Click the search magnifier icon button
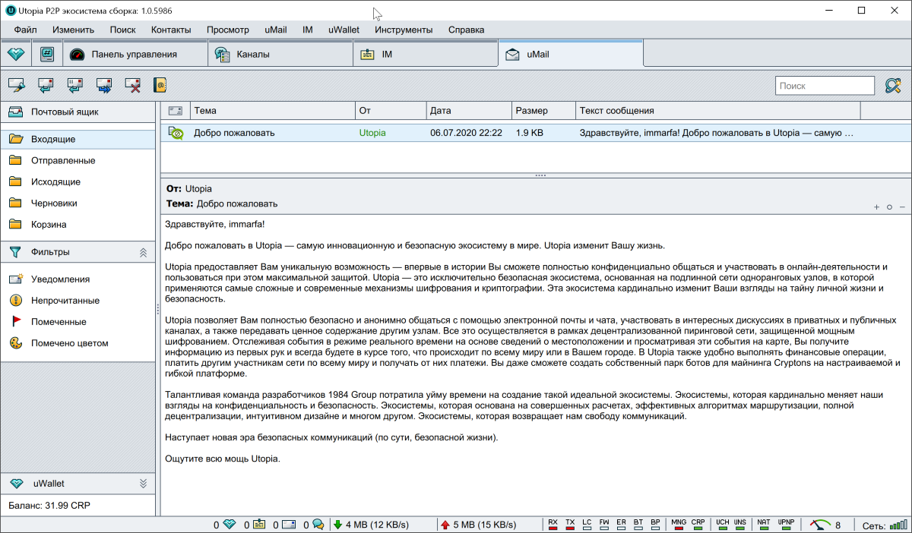Image resolution: width=912 pixels, height=533 pixels. [x=892, y=86]
